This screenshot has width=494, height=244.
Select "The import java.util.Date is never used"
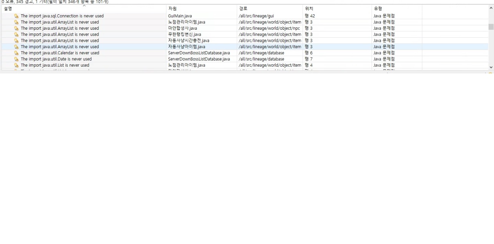pos(56,59)
